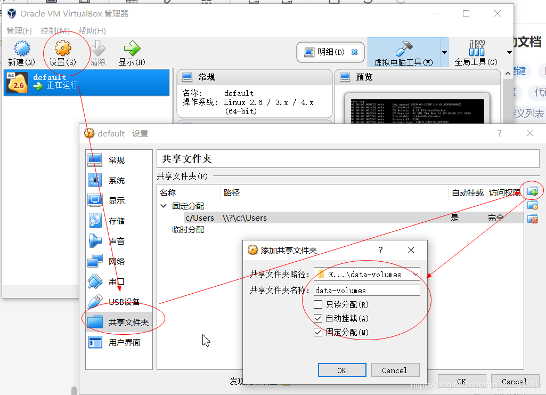Click the Name (名称) column header
Viewport: 546px width, 395px height.
[x=189, y=192]
